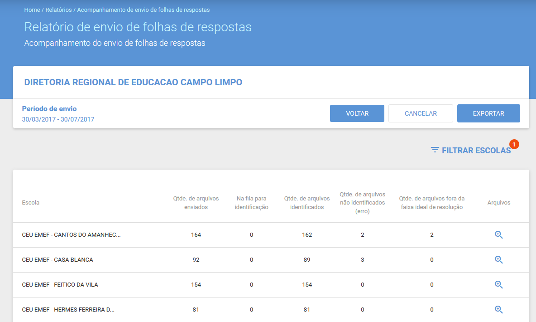Go to Home in breadcrumb

point(32,10)
